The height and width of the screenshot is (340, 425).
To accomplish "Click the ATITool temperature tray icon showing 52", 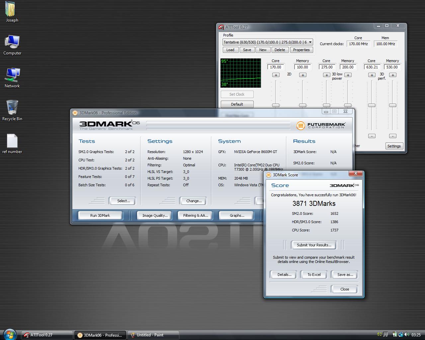I will point(380,334).
